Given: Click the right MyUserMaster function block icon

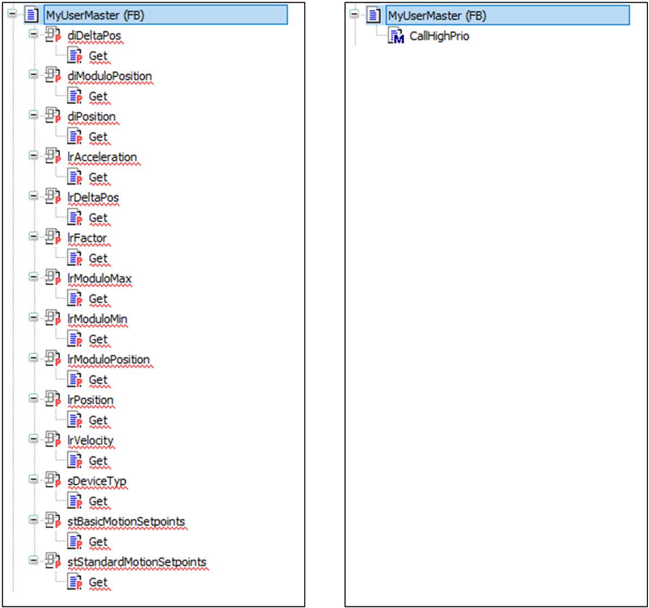Looking at the screenshot, I should pyautogui.click(x=374, y=16).
